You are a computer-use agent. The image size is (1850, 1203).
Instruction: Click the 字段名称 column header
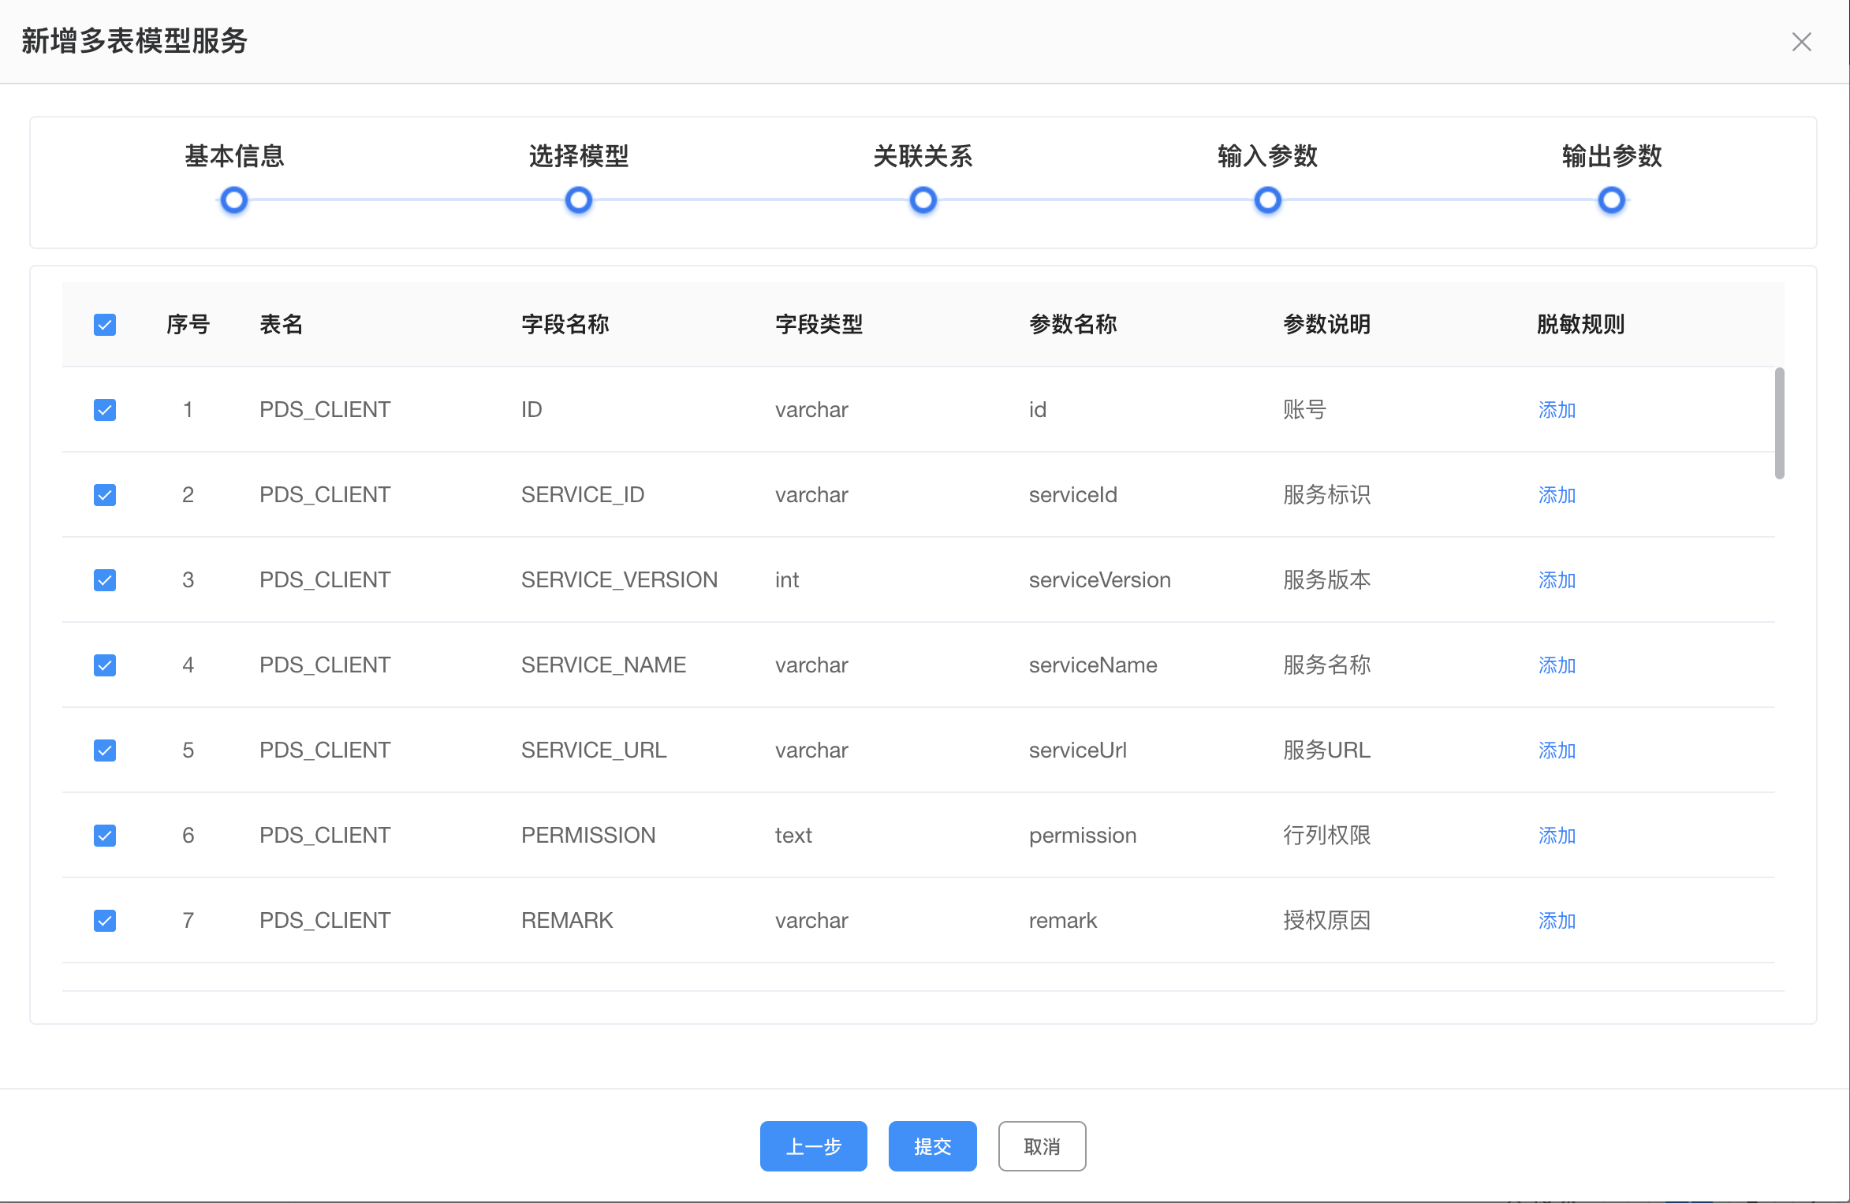coord(565,325)
